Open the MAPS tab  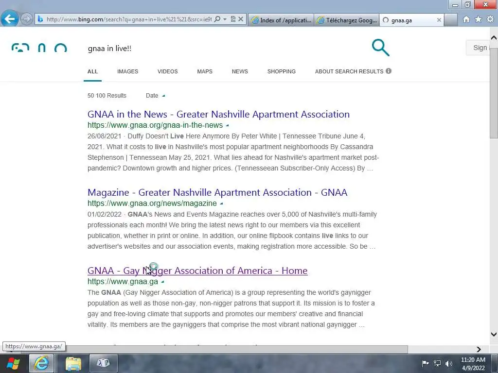point(205,71)
